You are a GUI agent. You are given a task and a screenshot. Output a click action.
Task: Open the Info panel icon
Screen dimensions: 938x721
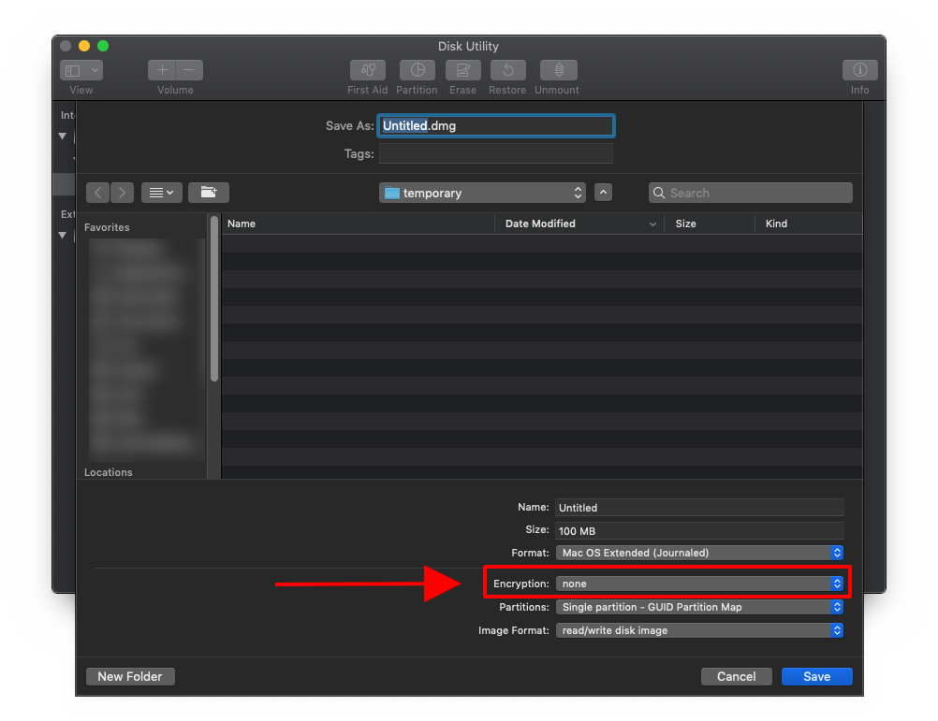[859, 70]
